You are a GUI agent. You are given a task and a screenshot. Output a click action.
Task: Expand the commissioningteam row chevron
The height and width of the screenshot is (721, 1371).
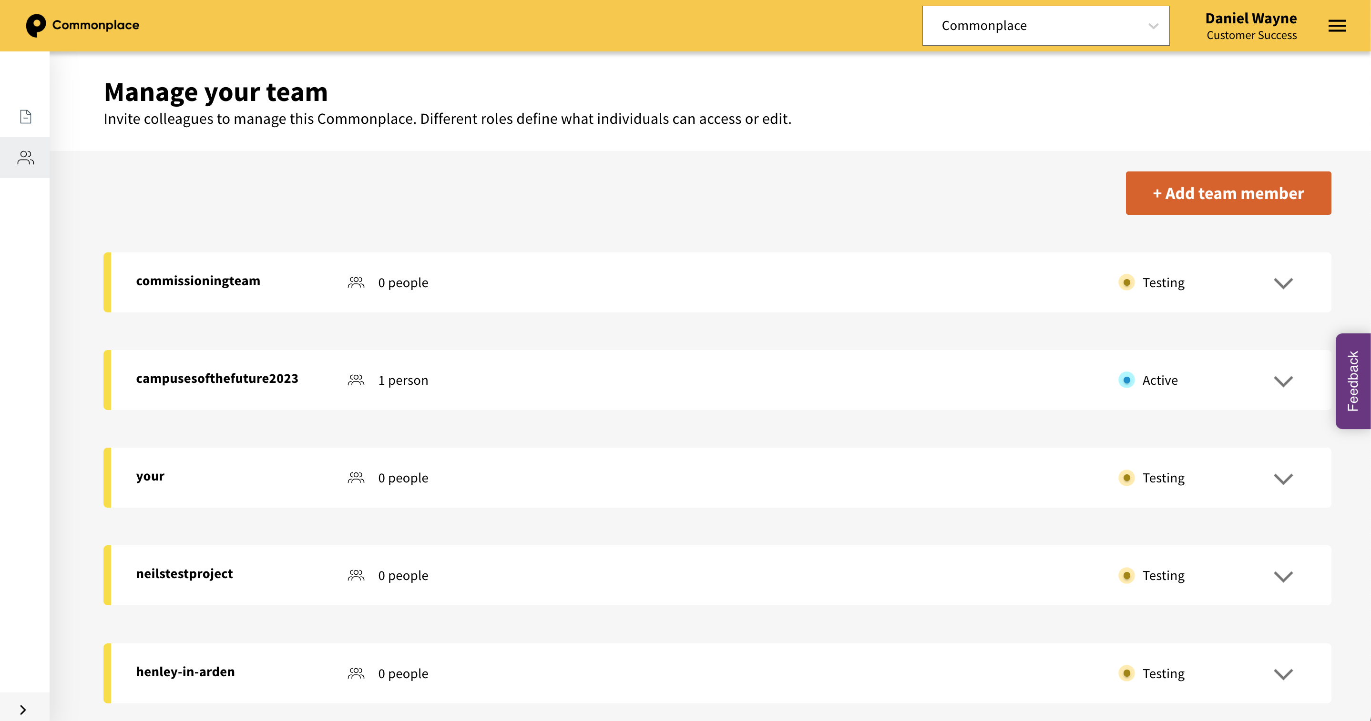[1283, 283]
